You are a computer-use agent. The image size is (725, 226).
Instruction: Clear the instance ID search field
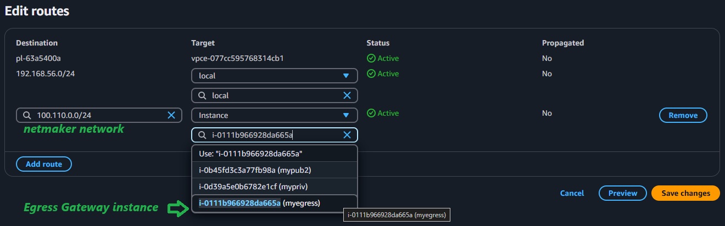(x=347, y=135)
